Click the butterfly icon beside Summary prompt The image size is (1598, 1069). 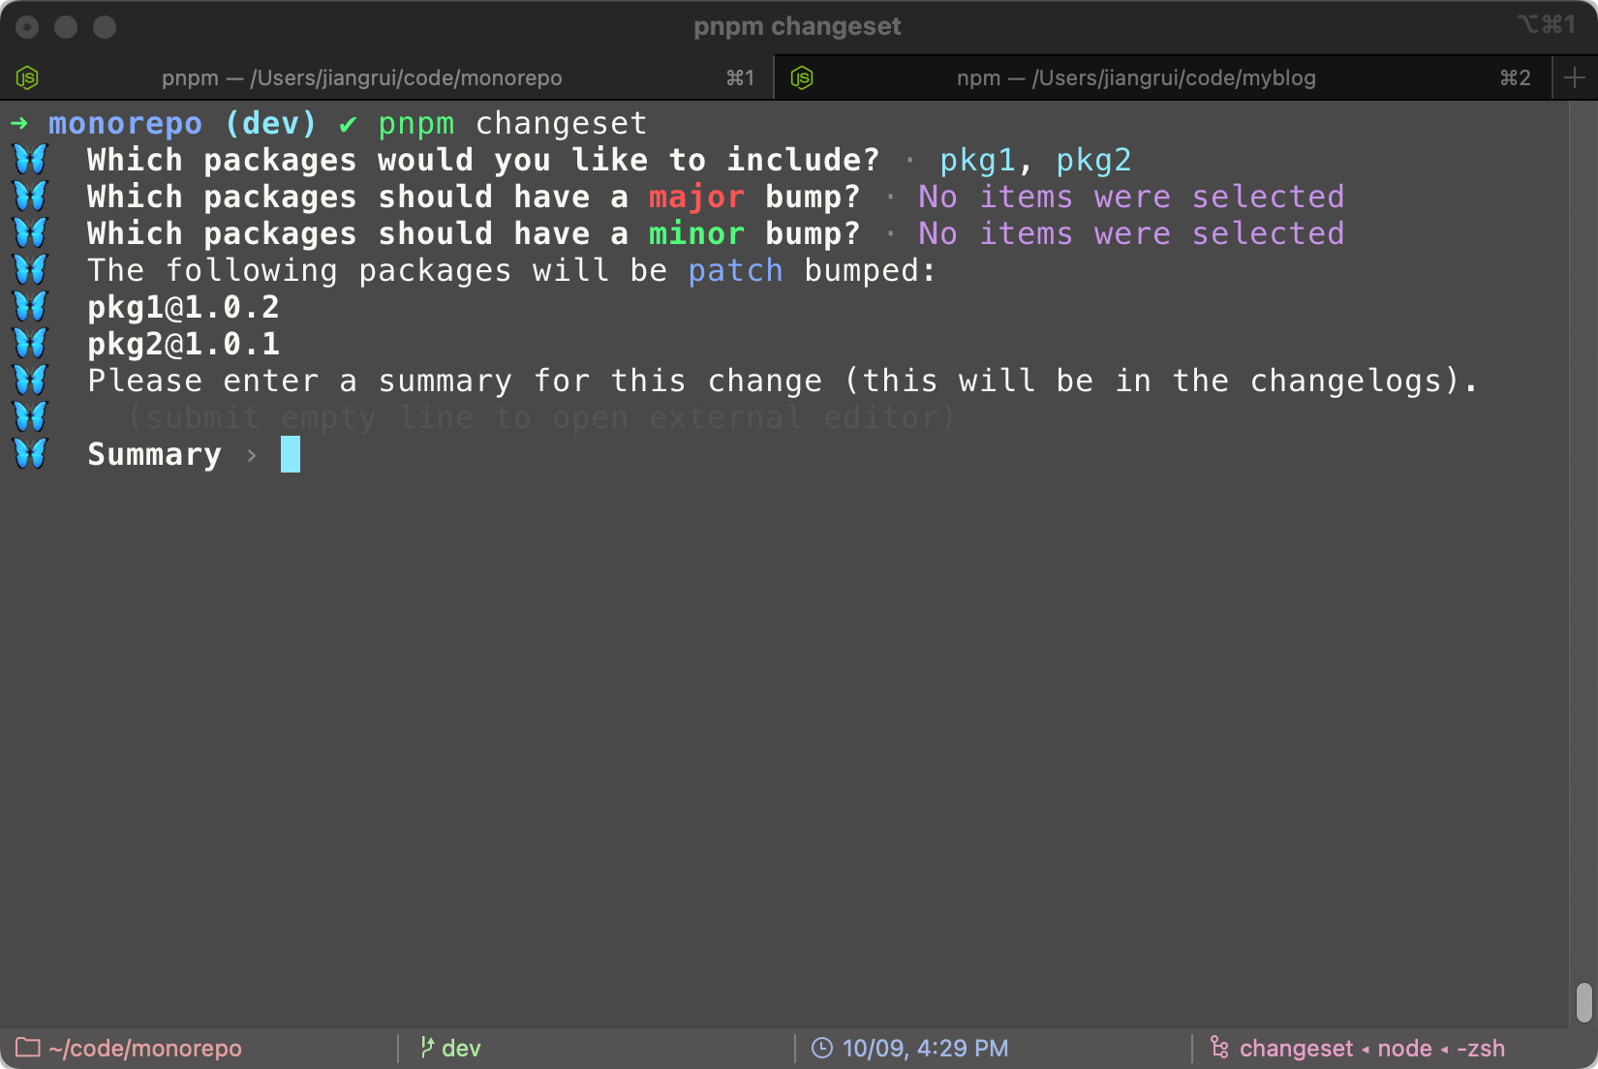pos(30,453)
